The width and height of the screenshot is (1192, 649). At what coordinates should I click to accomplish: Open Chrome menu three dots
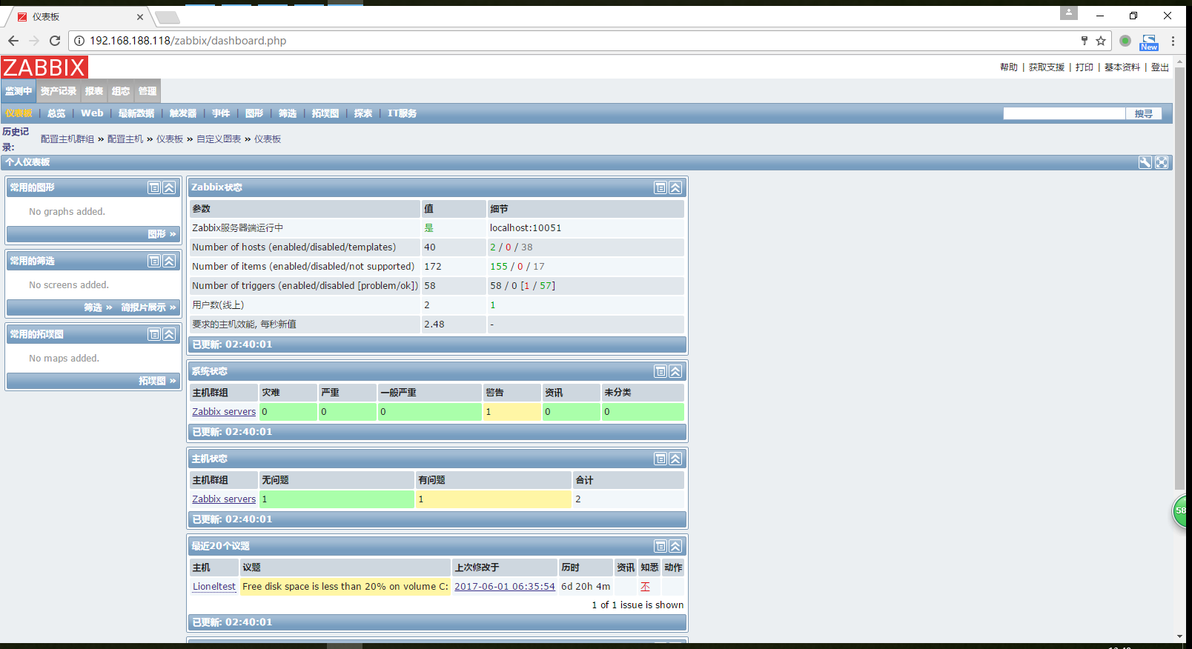click(1173, 41)
